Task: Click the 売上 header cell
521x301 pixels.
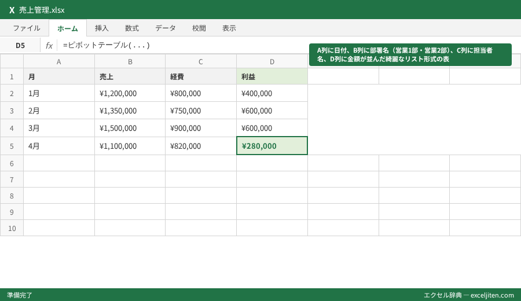Action: pyautogui.click(x=130, y=77)
